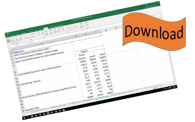The width and height of the screenshot is (195, 122).
Task: Switch to Page Break Preview view
Action: point(13,39)
